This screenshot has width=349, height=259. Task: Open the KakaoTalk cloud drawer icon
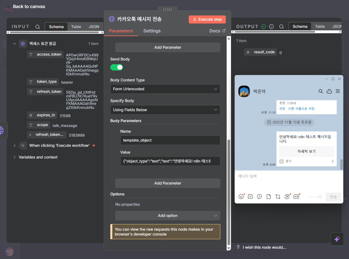coord(329,91)
